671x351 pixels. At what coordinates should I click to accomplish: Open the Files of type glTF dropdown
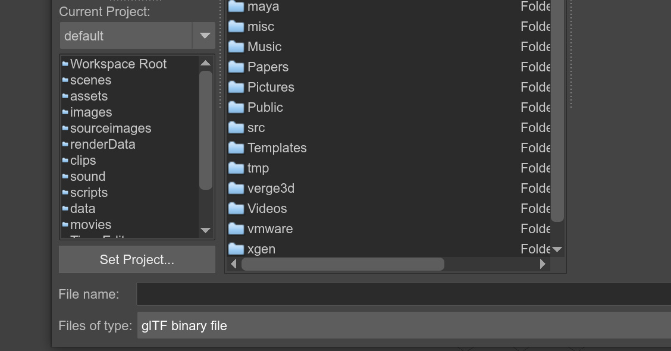coord(403,325)
